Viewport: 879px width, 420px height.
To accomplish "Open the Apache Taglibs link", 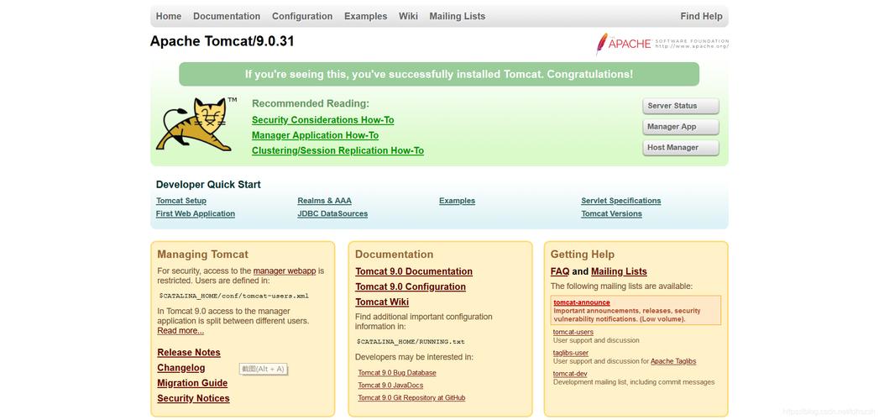I will (673, 362).
